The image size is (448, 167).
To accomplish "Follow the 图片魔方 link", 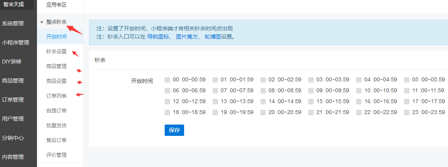I will coord(186,37).
